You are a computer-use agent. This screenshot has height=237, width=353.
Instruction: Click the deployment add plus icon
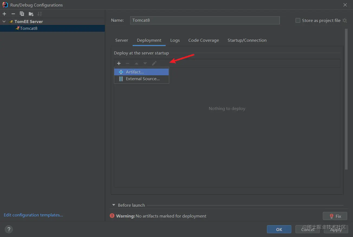coord(119,63)
